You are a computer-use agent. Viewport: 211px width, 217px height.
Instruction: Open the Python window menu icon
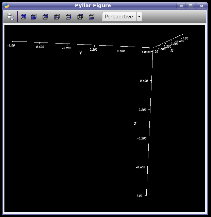(x=7, y=6)
